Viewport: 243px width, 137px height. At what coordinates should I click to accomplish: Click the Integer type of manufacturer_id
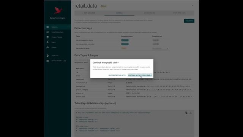click(x=110, y=83)
